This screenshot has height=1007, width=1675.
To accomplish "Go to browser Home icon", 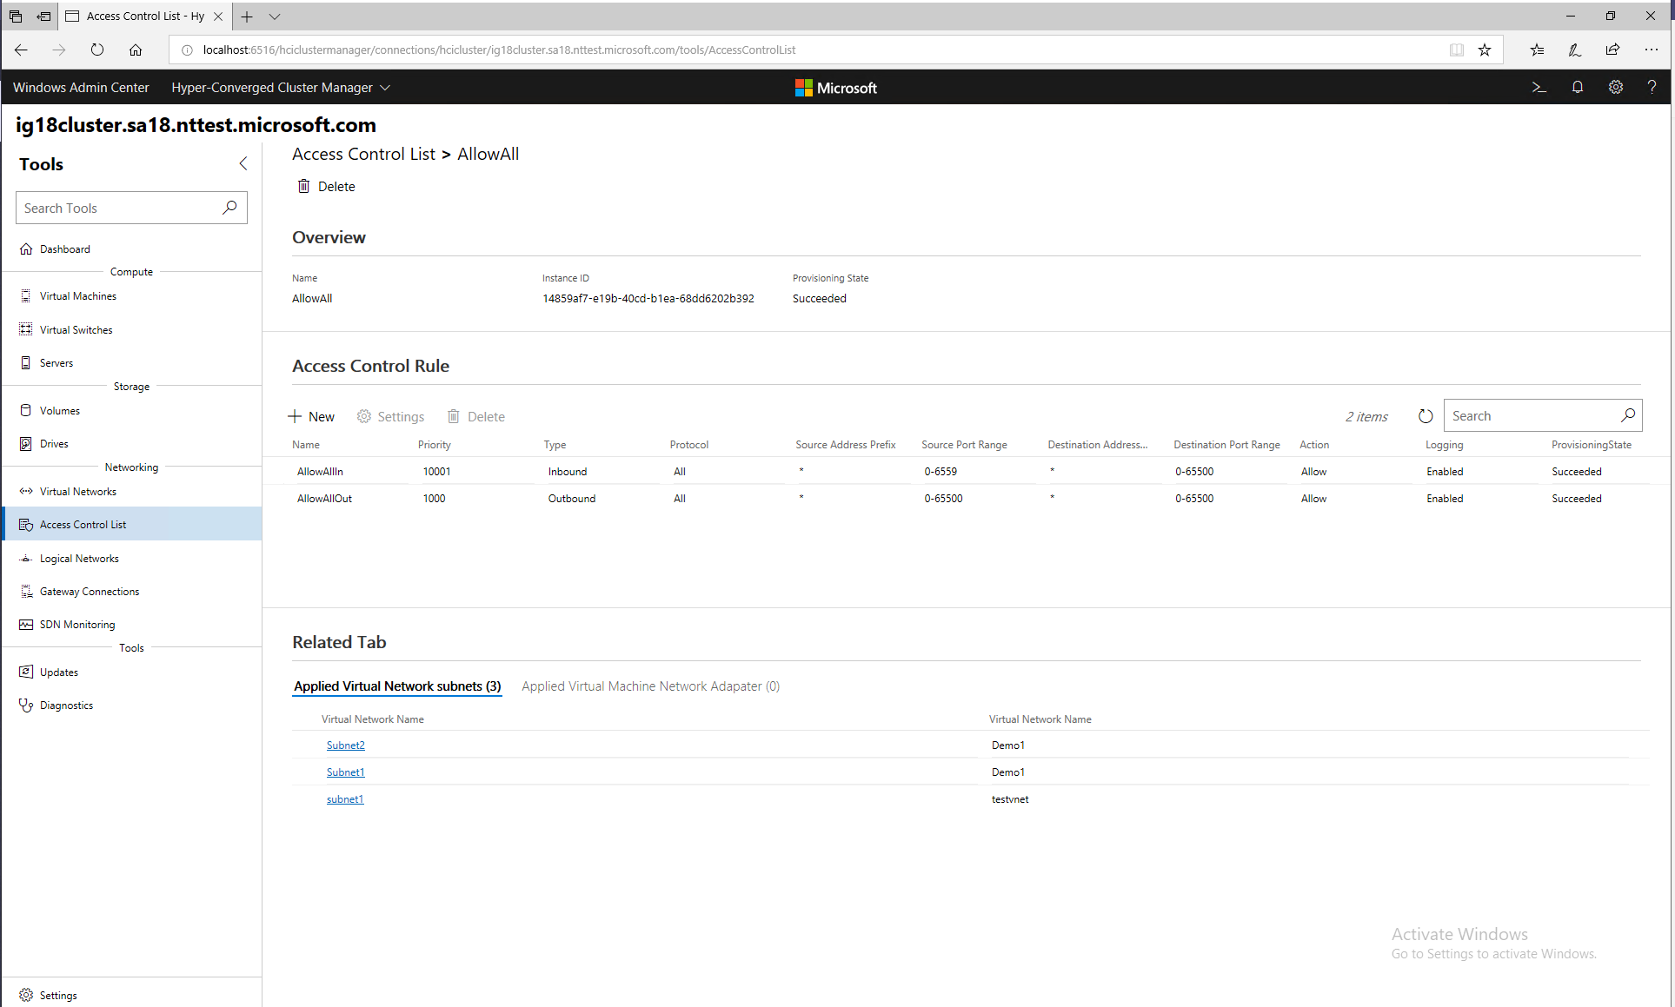I will [136, 50].
